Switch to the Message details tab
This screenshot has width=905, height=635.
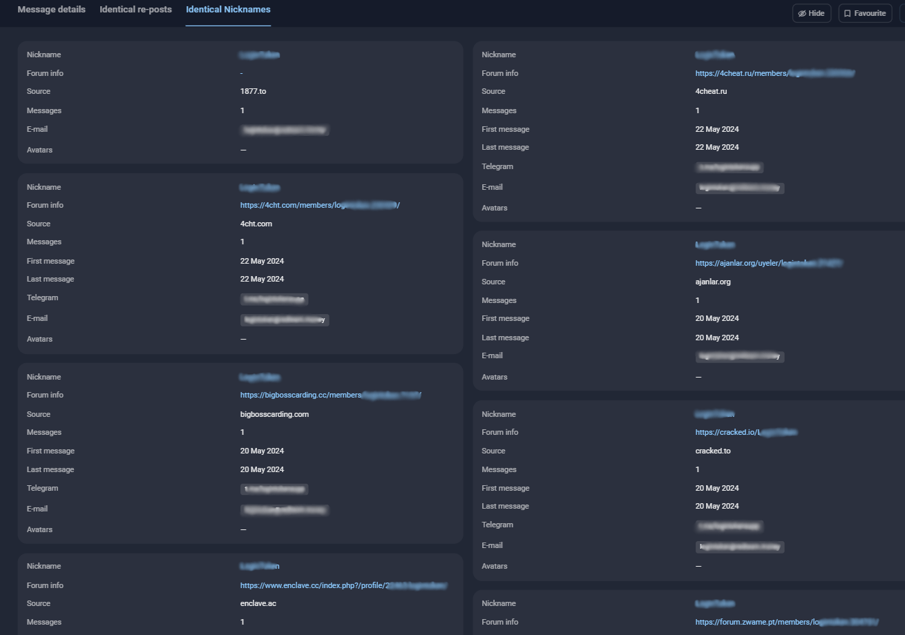(x=50, y=9)
